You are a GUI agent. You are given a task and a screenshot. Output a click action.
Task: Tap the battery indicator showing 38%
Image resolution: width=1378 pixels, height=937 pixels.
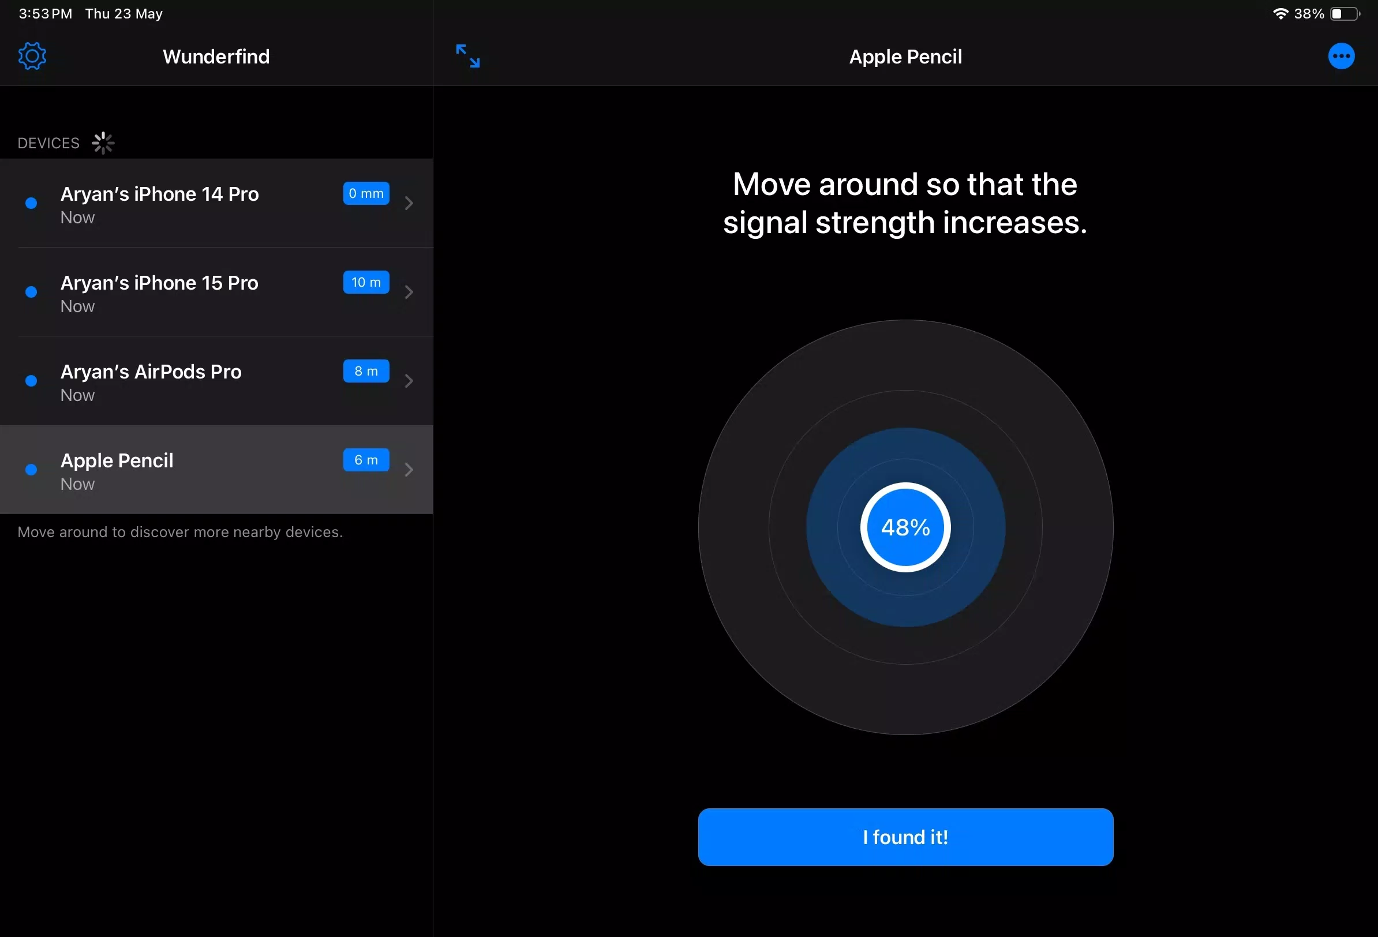click(x=1342, y=13)
